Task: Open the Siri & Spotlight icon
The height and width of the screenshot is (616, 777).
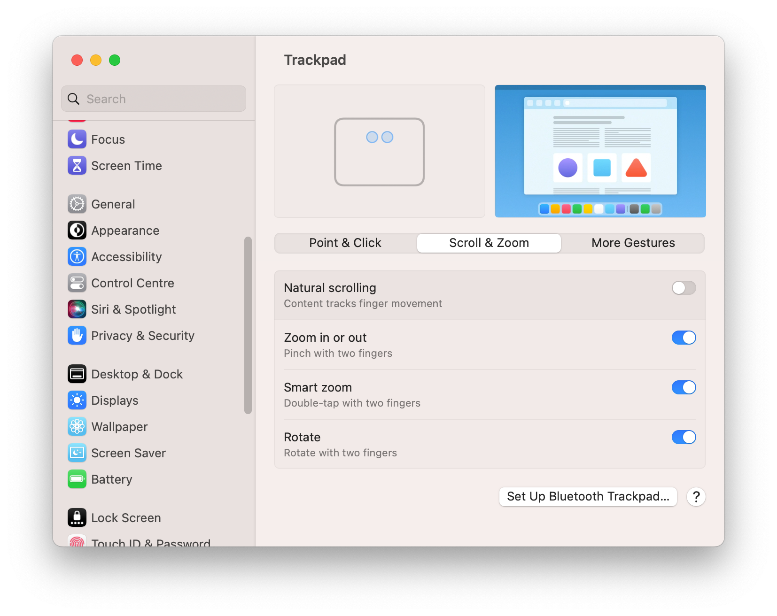Action: [x=77, y=309]
